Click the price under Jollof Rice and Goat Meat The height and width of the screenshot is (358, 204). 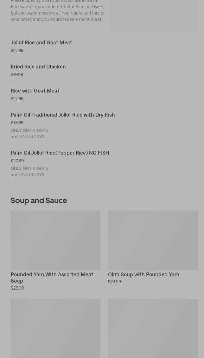click(x=17, y=51)
